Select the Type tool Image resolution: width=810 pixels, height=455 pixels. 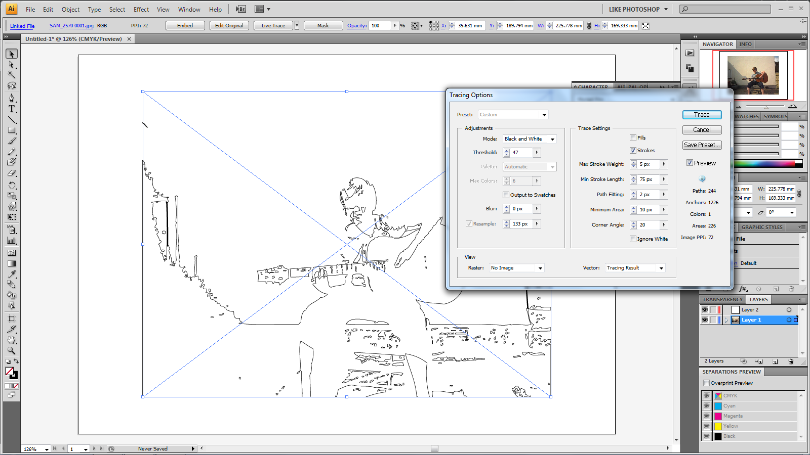point(11,109)
